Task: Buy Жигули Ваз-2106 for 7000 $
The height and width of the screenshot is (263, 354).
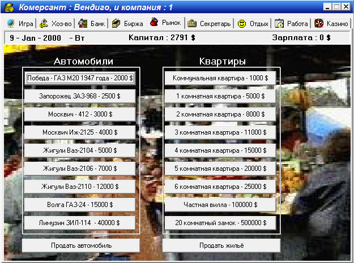Action: click(80, 169)
